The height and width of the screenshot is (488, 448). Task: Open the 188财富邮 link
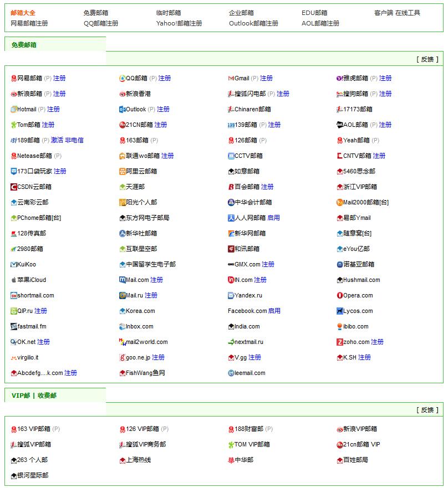pyautogui.click(x=249, y=429)
